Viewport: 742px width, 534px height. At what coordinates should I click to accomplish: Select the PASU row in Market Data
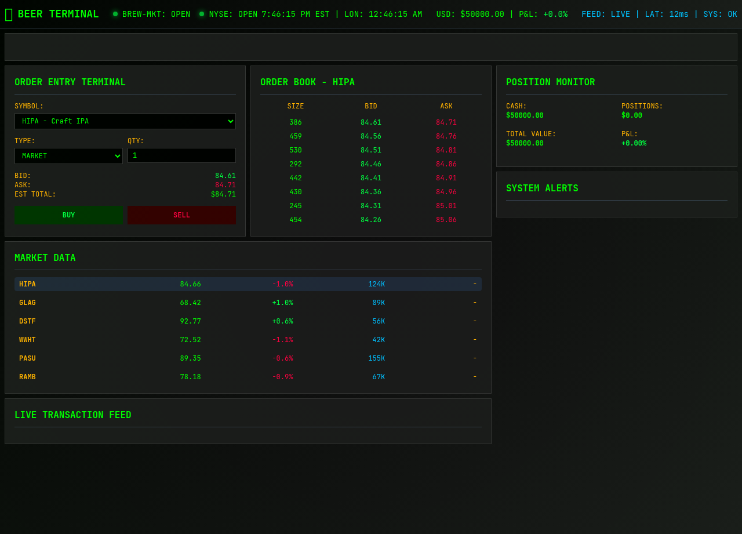click(248, 358)
